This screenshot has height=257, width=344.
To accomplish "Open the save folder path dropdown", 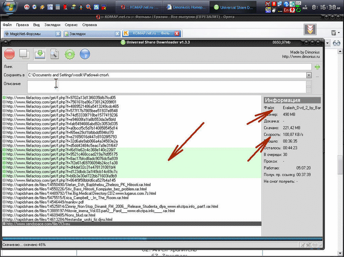I will 309,75.
